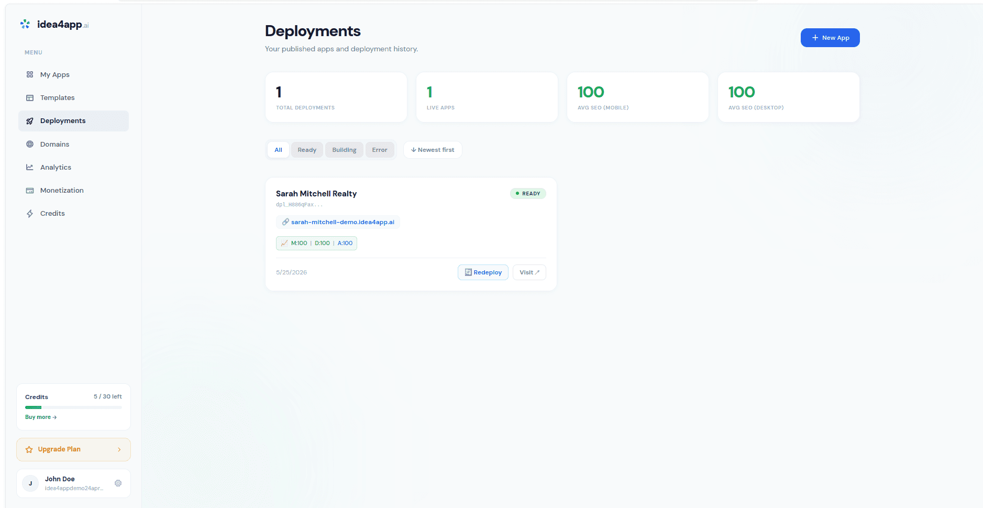
Task: Go to Templates menu item
Action: tap(73, 98)
